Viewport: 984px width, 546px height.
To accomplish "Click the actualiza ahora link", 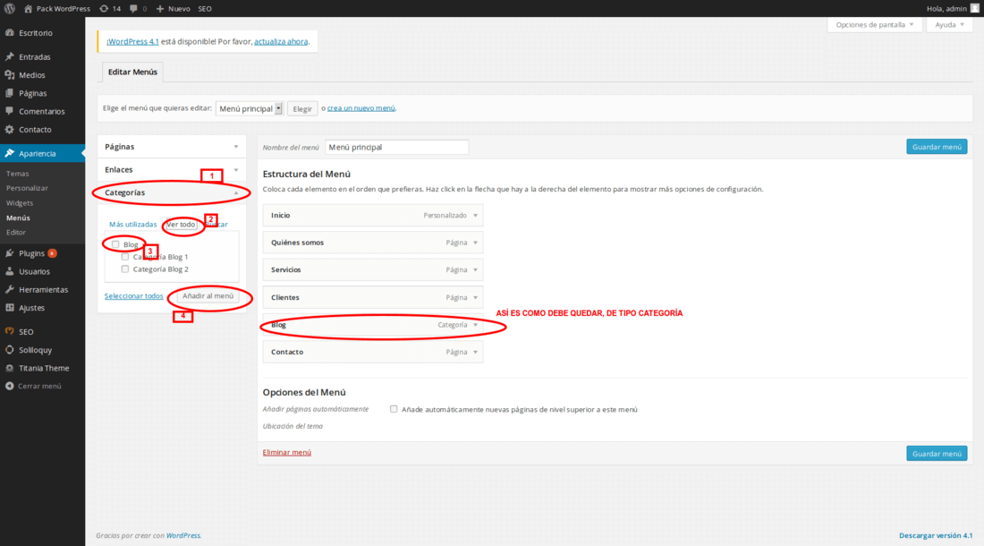I will (281, 41).
